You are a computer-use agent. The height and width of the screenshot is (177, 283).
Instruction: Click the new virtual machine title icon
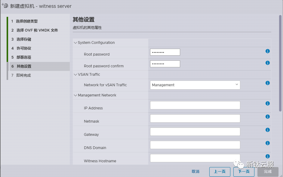5,6
